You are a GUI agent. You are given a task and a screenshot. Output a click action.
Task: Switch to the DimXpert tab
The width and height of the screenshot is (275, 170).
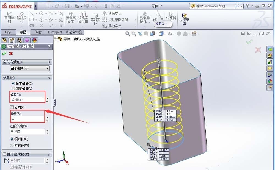point(55,32)
